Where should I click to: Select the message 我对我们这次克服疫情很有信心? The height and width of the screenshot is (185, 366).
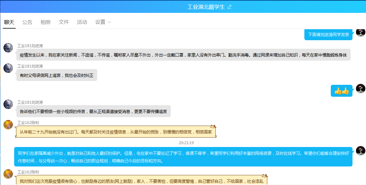(x=141, y=180)
